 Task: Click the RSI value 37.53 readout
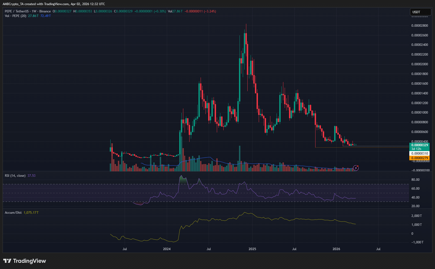[31, 176]
